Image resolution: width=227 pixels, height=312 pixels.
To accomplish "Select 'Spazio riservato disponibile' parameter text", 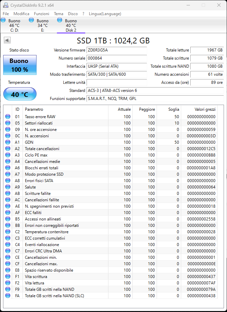I will pos(49,270).
